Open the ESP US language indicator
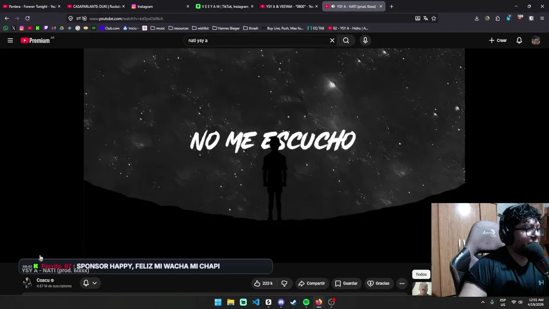 503,302
